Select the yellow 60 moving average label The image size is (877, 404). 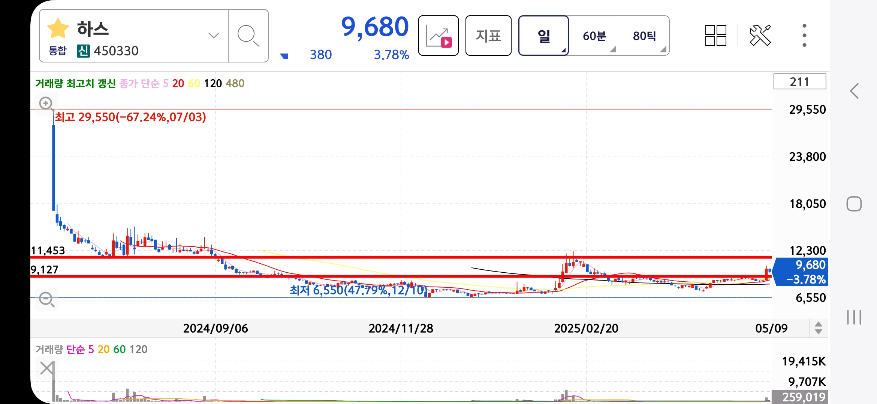tap(194, 83)
